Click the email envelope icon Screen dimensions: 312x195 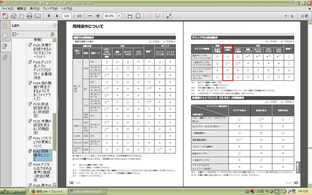(37, 16)
